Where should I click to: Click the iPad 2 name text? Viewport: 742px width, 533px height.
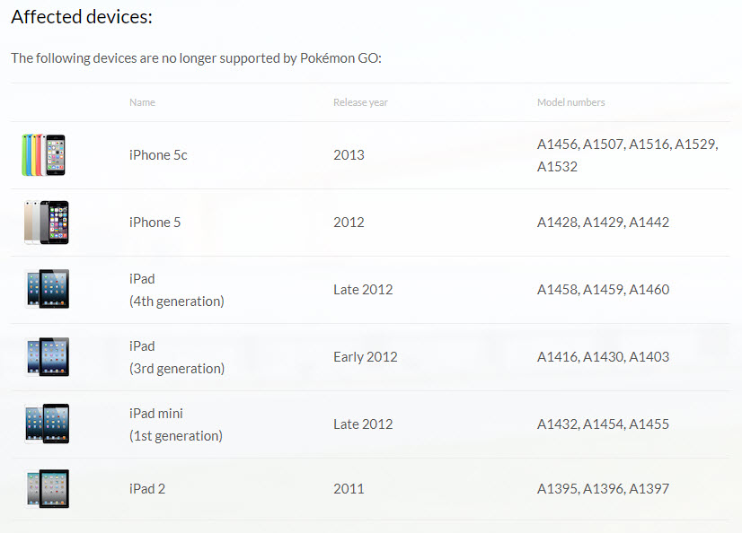pos(147,489)
